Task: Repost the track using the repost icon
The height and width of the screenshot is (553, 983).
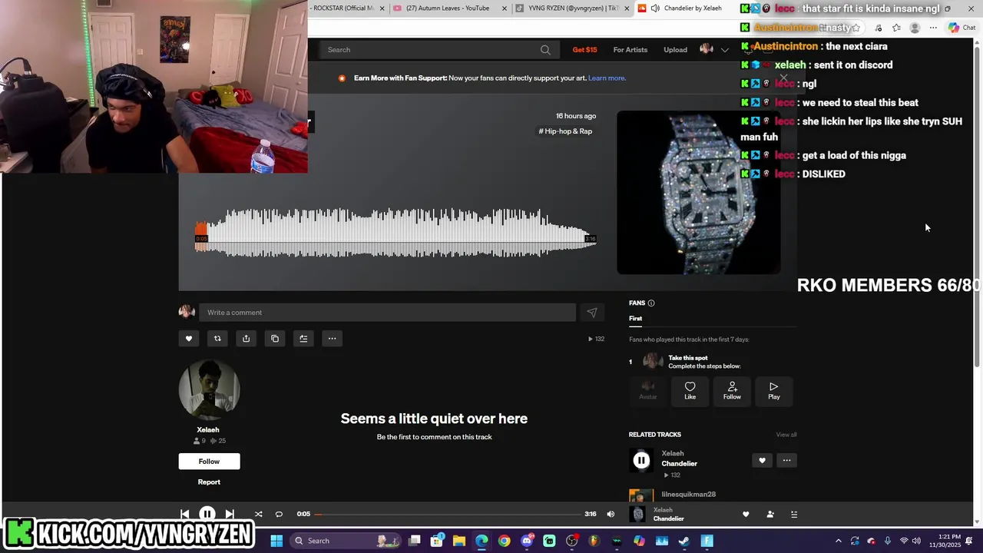Action: click(x=217, y=338)
